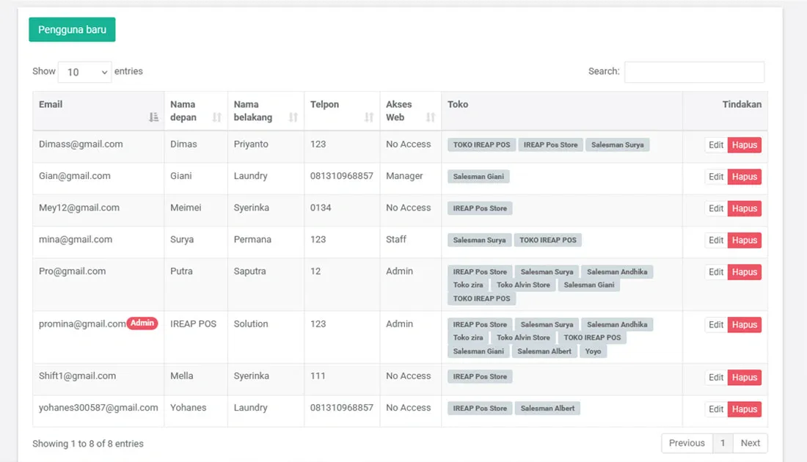The width and height of the screenshot is (807, 462).
Task: Click the Pengguna baru button
Action: 72,29
